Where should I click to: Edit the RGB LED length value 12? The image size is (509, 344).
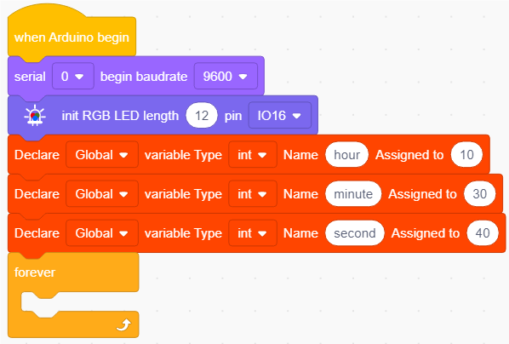tap(202, 115)
